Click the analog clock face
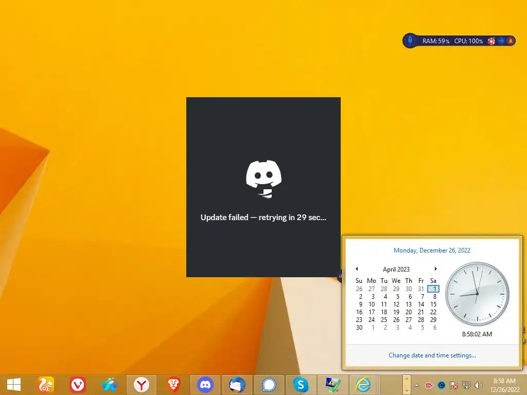Image resolution: width=527 pixels, height=395 pixels. pyautogui.click(x=477, y=294)
